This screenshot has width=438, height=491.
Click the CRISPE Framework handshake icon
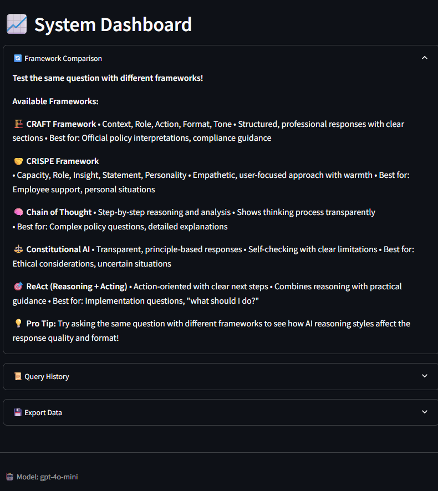pyautogui.click(x=18, y=161)
